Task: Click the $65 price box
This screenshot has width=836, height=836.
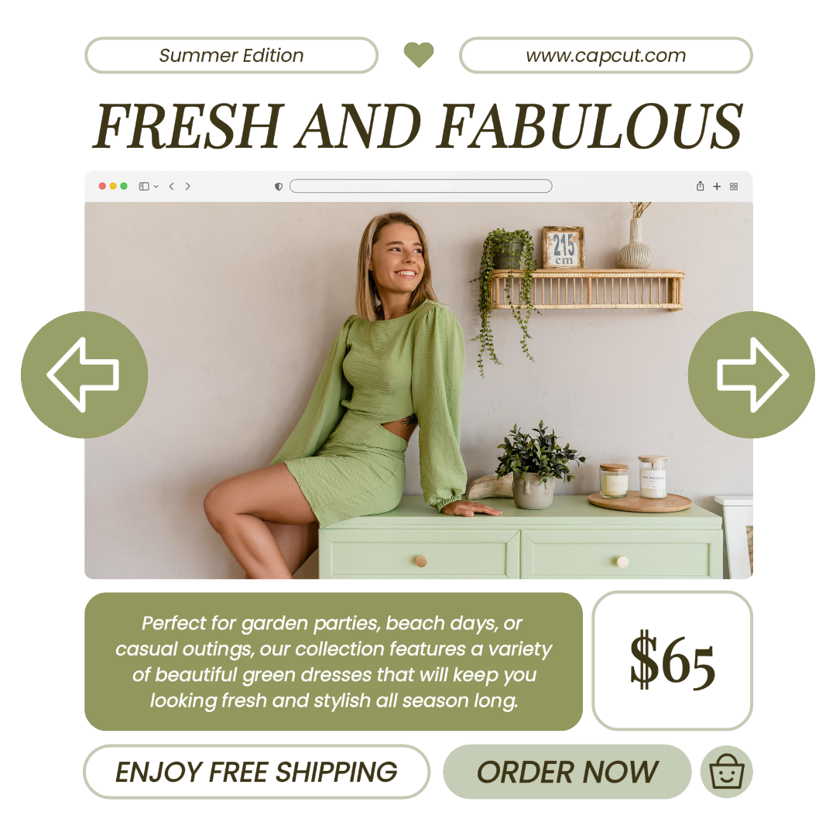Action: pyautogui.click(x=673, y=660)
